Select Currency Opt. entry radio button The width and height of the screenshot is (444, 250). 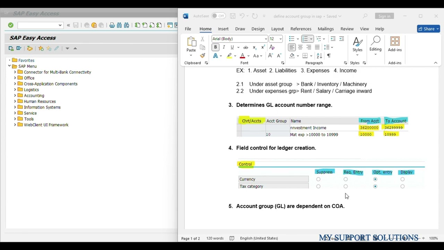375,179
